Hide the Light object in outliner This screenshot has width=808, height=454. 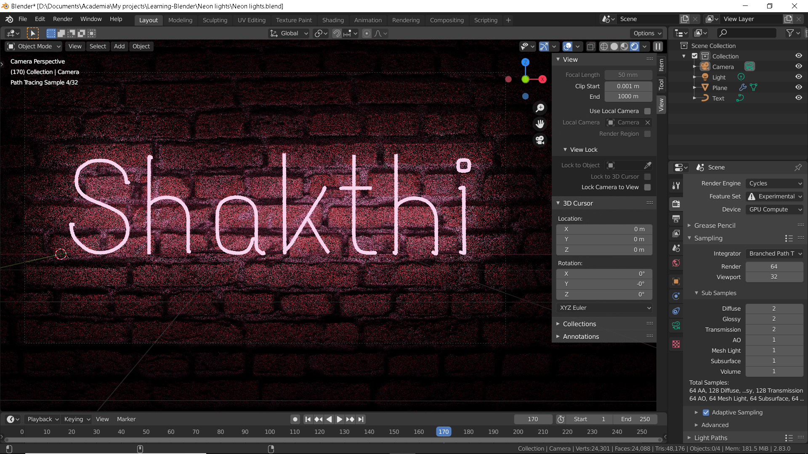click(798, 77)
